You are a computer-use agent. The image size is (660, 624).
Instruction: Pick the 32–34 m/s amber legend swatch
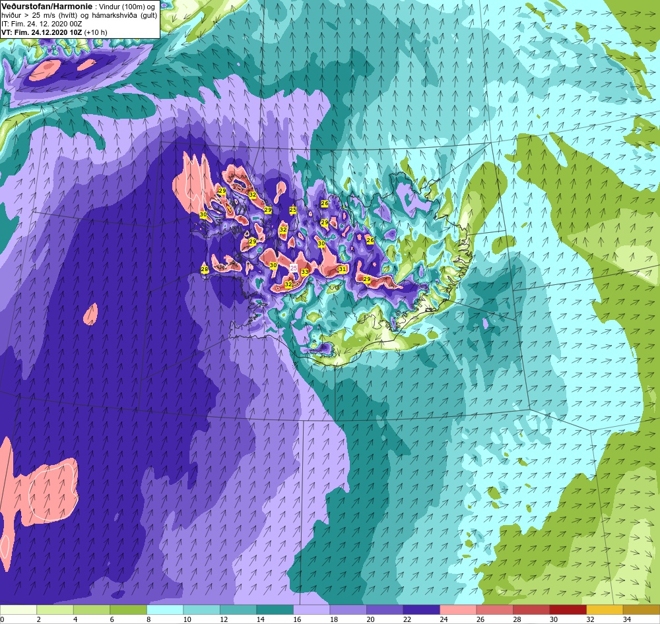pyautogui.click(x=605, y=609)
